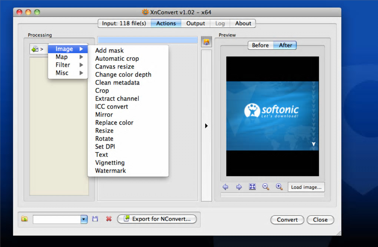Expand the Misc submenu

68,73
